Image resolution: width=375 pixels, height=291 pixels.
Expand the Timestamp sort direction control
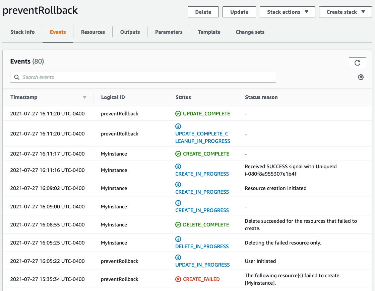tap(85, 97)
